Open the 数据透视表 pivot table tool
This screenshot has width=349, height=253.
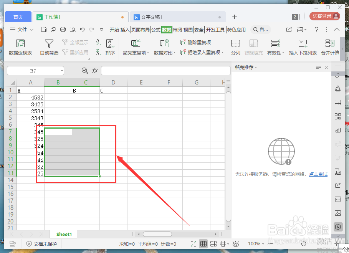[x=20, y=47]
